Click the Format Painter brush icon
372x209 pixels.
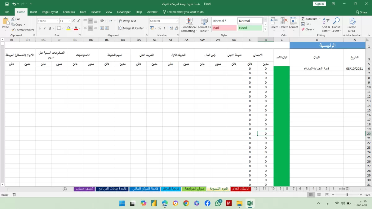coord(13,30)
